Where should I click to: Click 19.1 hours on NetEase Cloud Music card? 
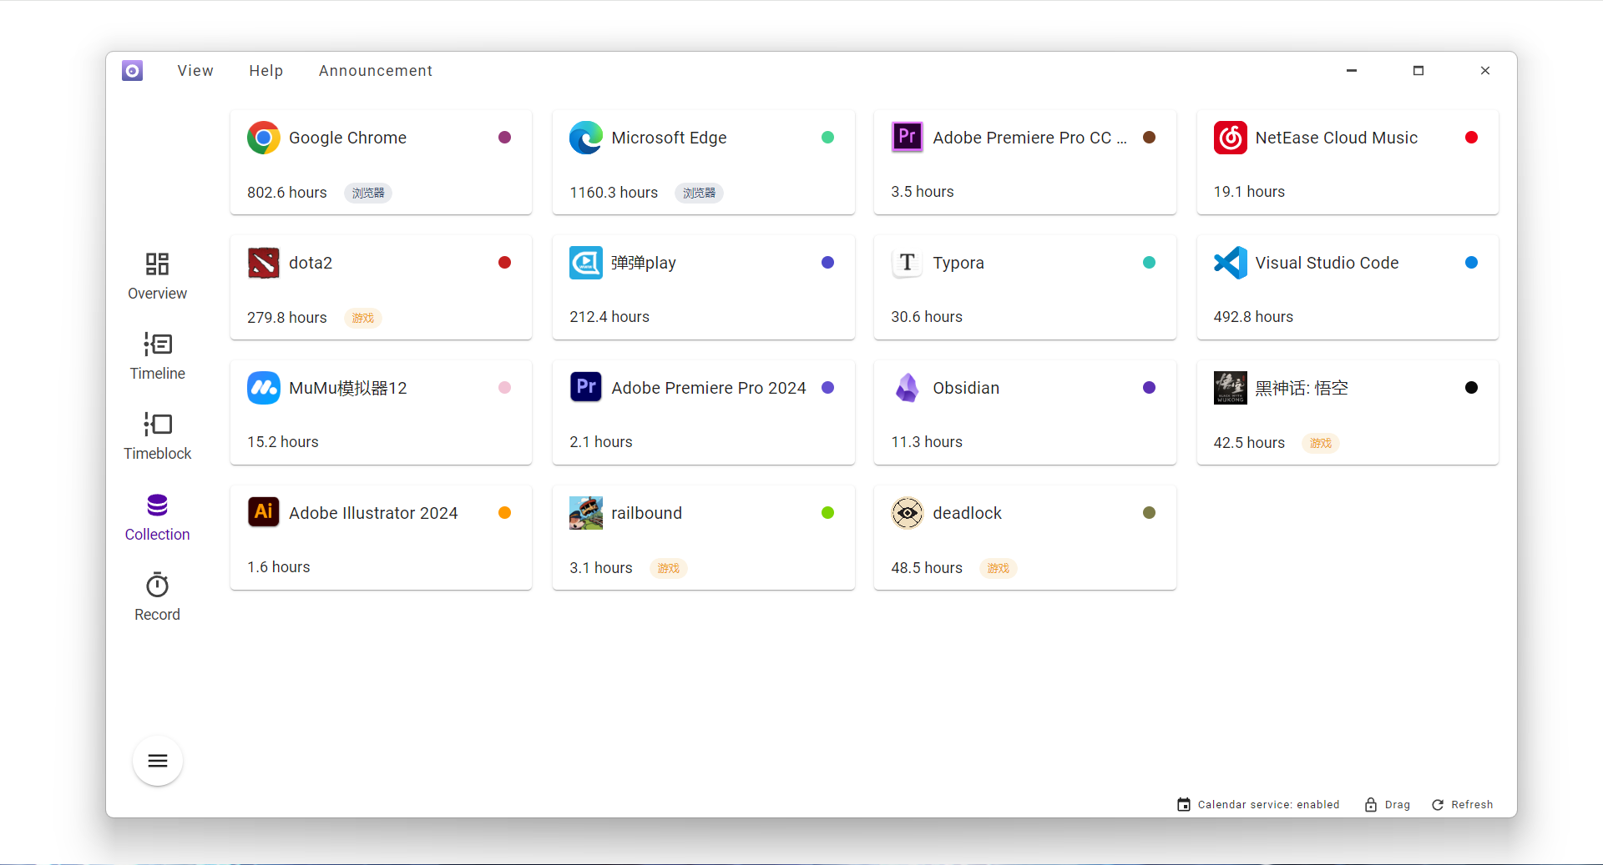pos(1249,192)
